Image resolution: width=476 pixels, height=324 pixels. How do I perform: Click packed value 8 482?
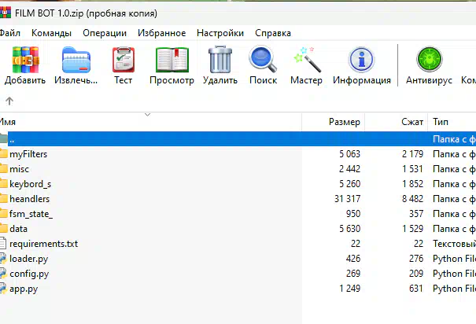pos(412,199)
